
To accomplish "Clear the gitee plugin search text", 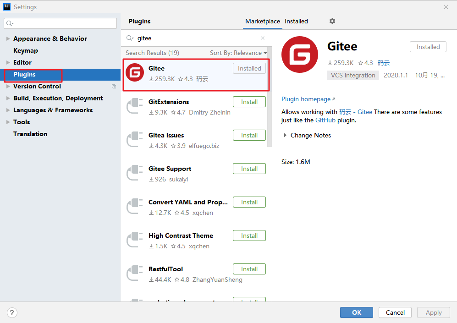I will (263, 38).
